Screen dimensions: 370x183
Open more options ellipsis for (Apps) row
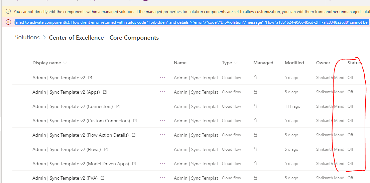162,92
